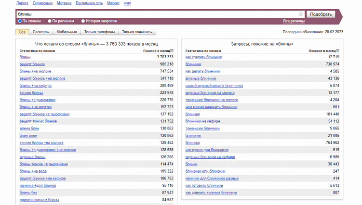Open 'как готовить блинчики' similar query

pos(204,185)
